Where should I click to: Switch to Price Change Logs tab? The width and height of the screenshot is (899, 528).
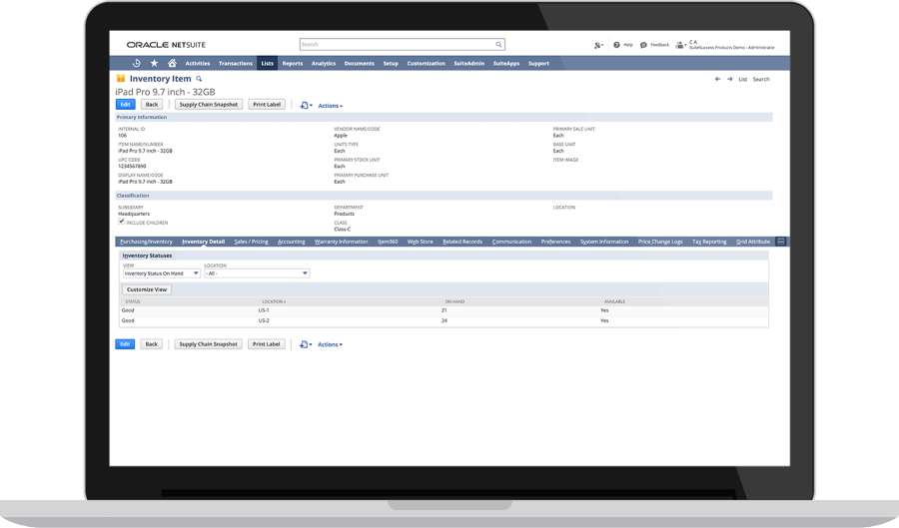pos(660,242)
